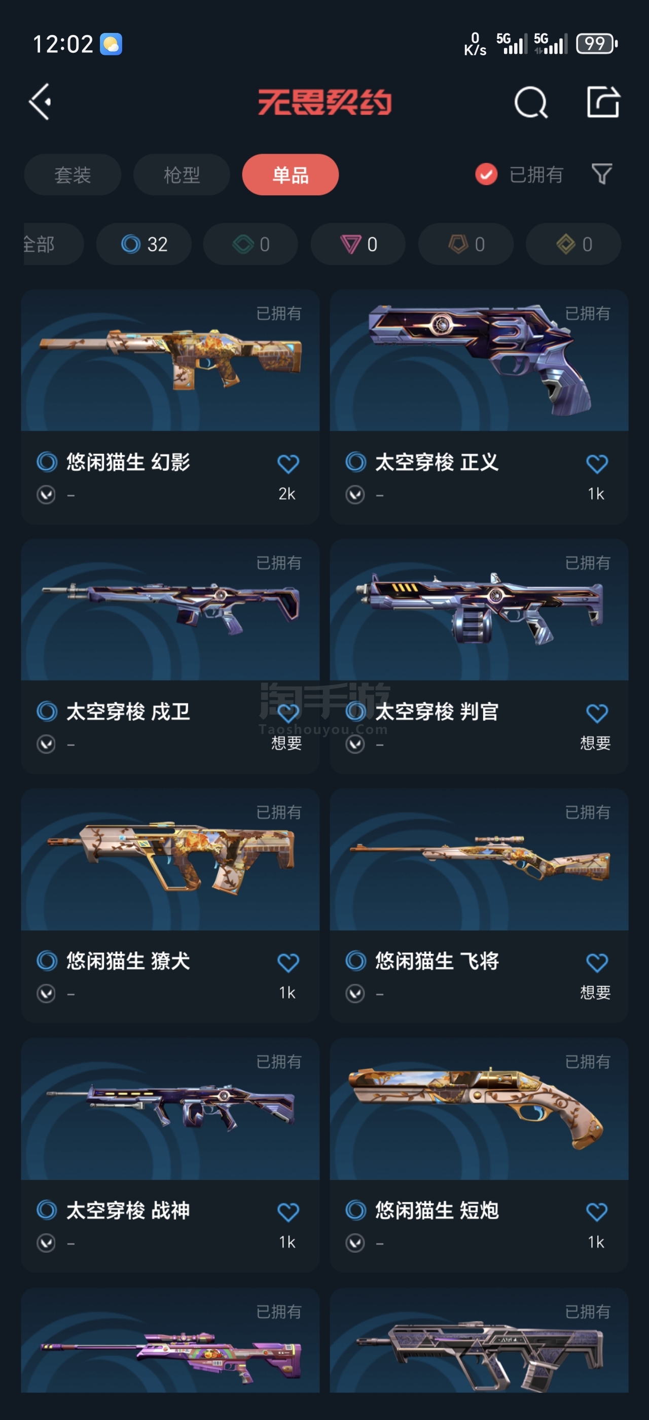The image size is (649, 1420).
Task: Switch to the 枪型 tab
Action: pyautogui.click(x=182, y=175)
